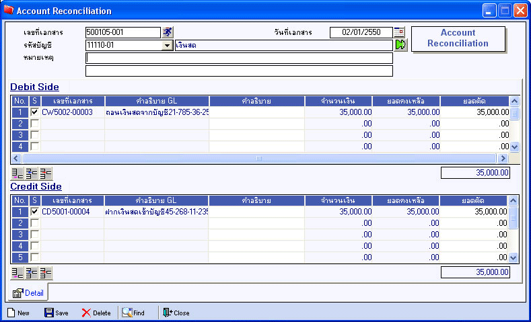Check the Credit Side row 4 checkbox
This screenshot has width=531, height=322.
click(x=34, y=246)
